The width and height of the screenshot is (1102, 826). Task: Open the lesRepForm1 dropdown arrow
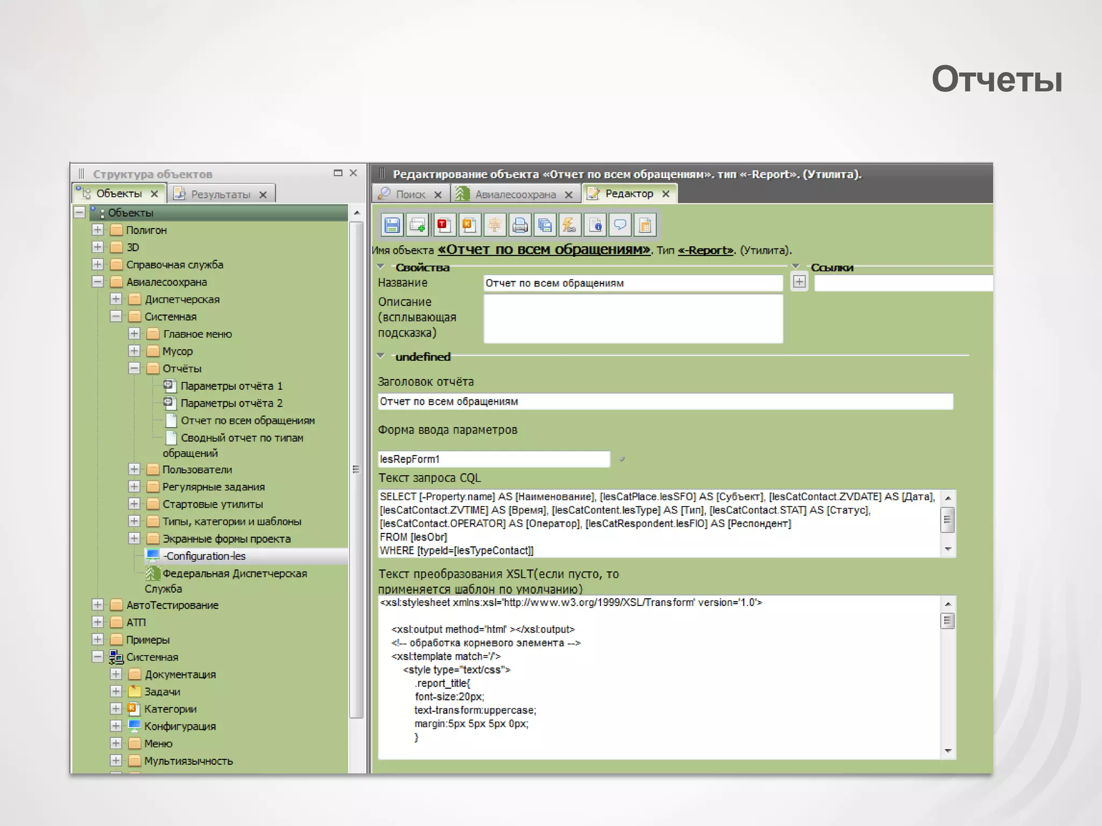pyautogui.click(x=621, y=459)
